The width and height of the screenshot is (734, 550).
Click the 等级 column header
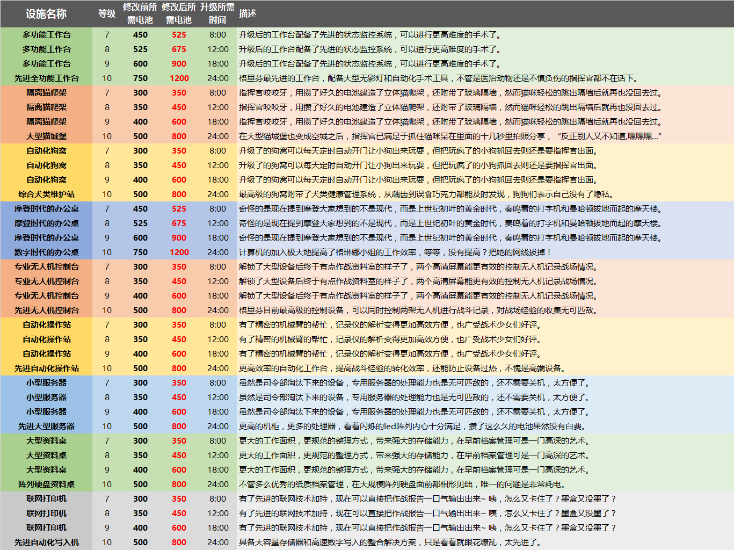(107, 14)
